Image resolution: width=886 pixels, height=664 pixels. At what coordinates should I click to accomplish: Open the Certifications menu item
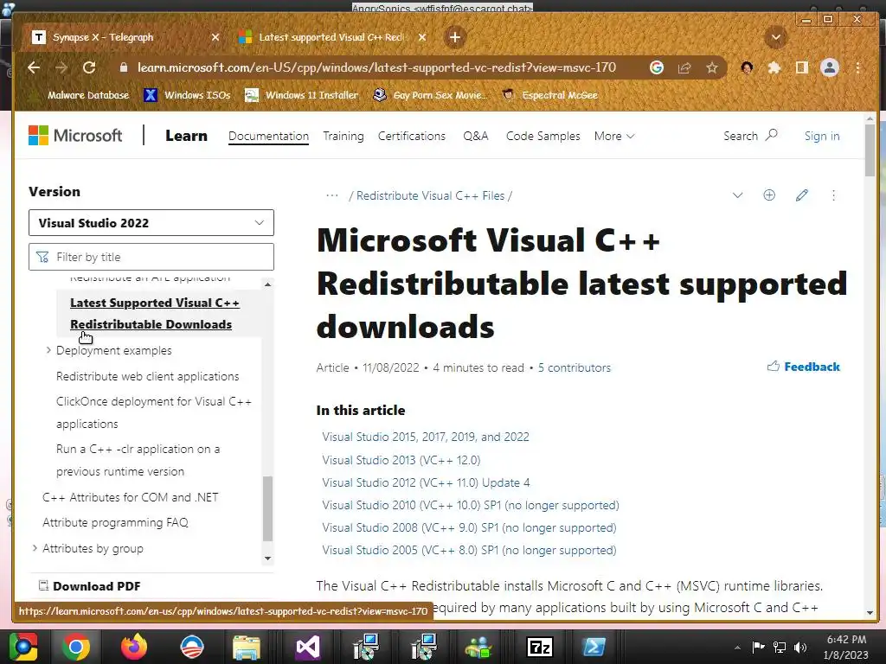click(411, 136)
